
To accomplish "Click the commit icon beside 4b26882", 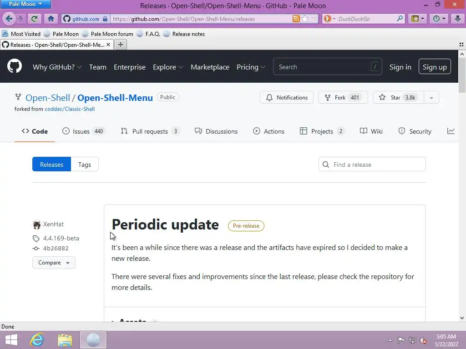I will point(36,249).
